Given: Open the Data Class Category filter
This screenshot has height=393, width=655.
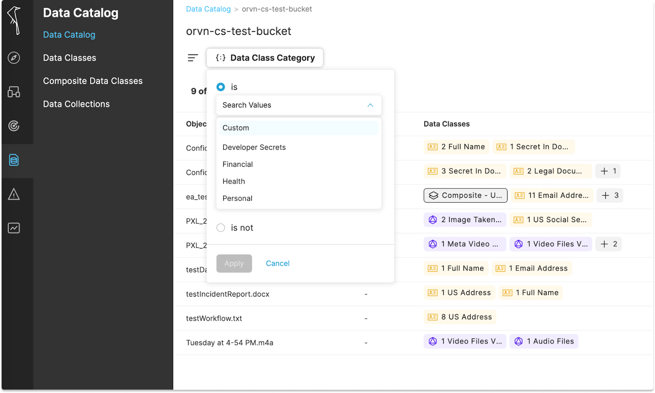Looking at the screenshot, I should click(265, 58).
